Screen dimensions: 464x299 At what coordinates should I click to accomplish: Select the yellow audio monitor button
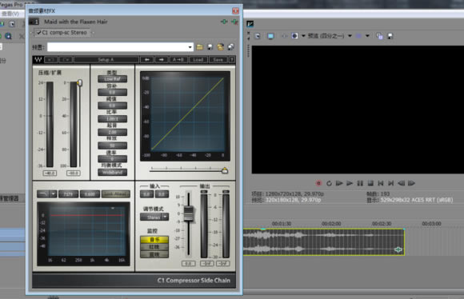click(154, 239)
